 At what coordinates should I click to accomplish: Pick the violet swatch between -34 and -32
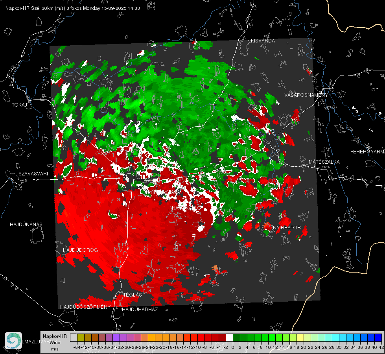click(x=116, y=338)
